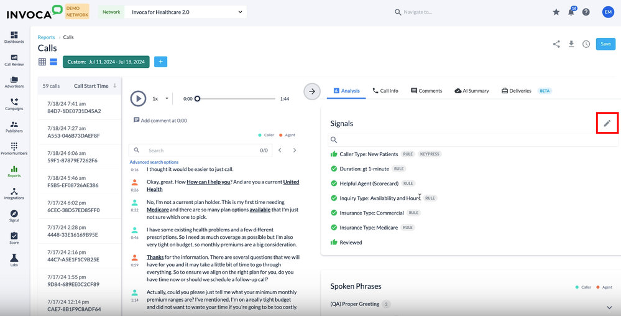Select call 84D7-1DE0731D45A2
The width and height of the screenshot is (621, 316).
[80, 107]
